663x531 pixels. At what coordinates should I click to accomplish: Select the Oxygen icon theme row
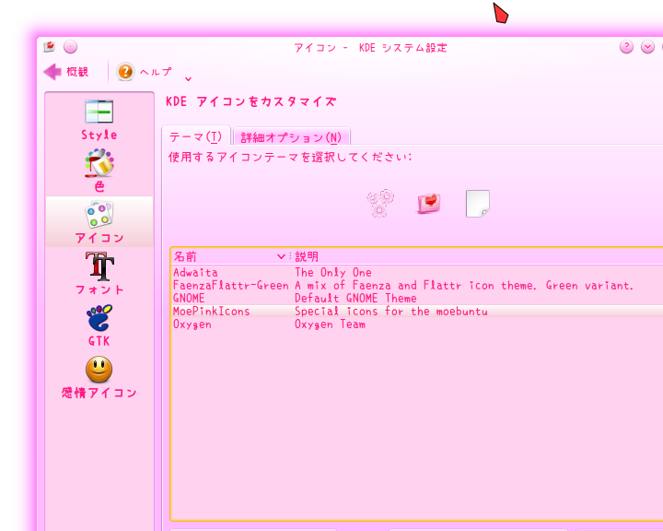click(418, 324)
